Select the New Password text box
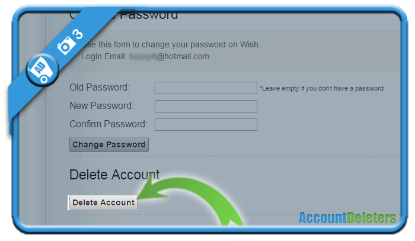Image resolution: width=415 pixels, height=241 pixels. (x=206, y=106)
